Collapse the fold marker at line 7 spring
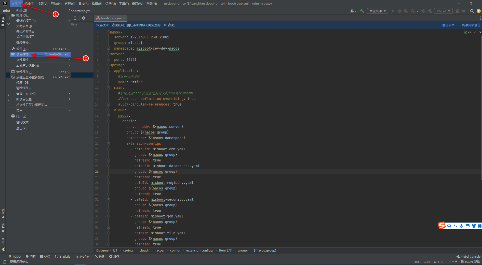 (109, 65)
